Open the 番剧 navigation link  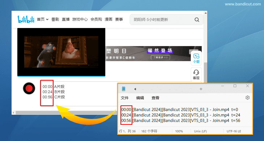click(x=55, y=19)
